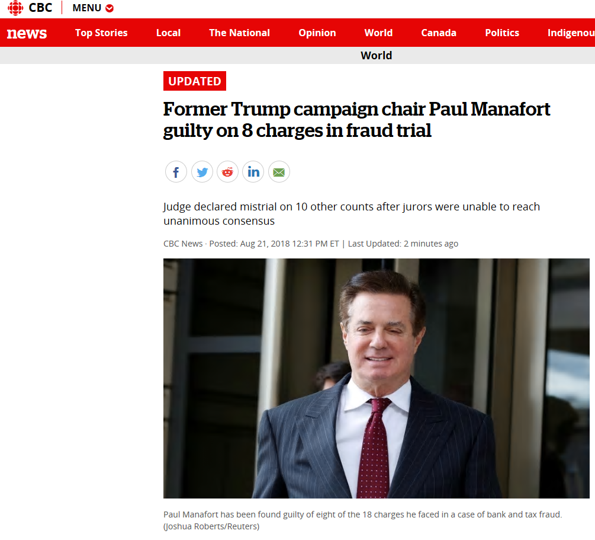Click the UPDATED red label
Image resolution: width=595 pixels, height=540 pixels.
pos(195,81)
